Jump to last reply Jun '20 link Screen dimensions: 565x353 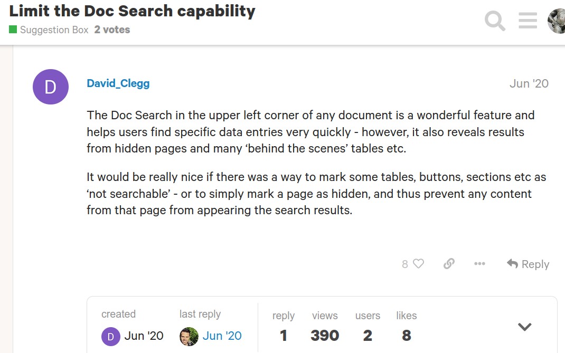[222, 336]
